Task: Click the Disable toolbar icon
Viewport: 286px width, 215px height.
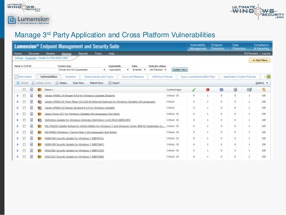Action: [x=18, y=83]
